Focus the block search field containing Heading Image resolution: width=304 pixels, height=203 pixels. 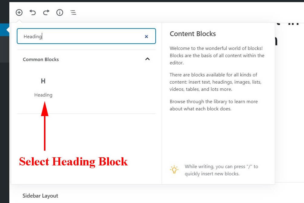tap(86, 36)
